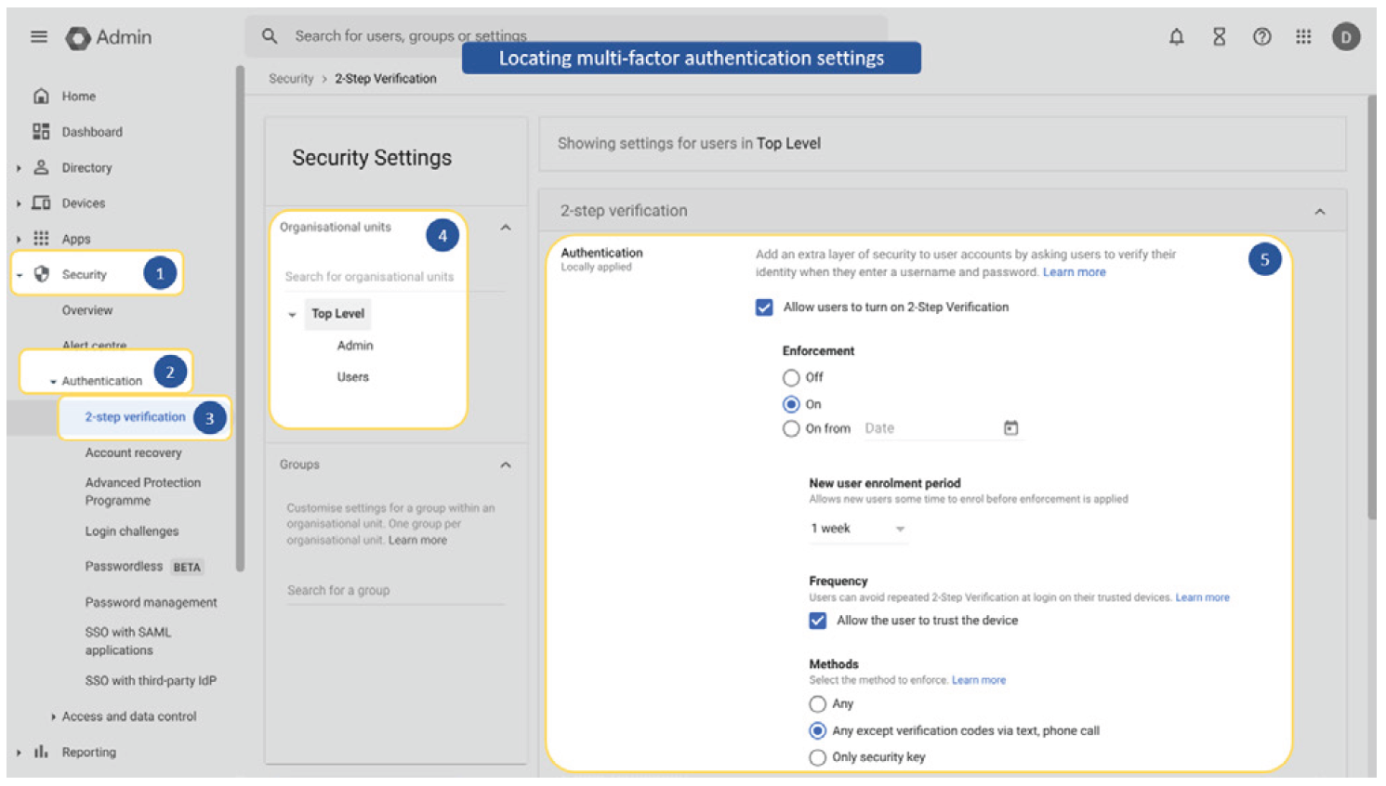This screenshot has height=786, width=1386.
Task: Open Login challenges settings
Action: [x=132, y=531]
